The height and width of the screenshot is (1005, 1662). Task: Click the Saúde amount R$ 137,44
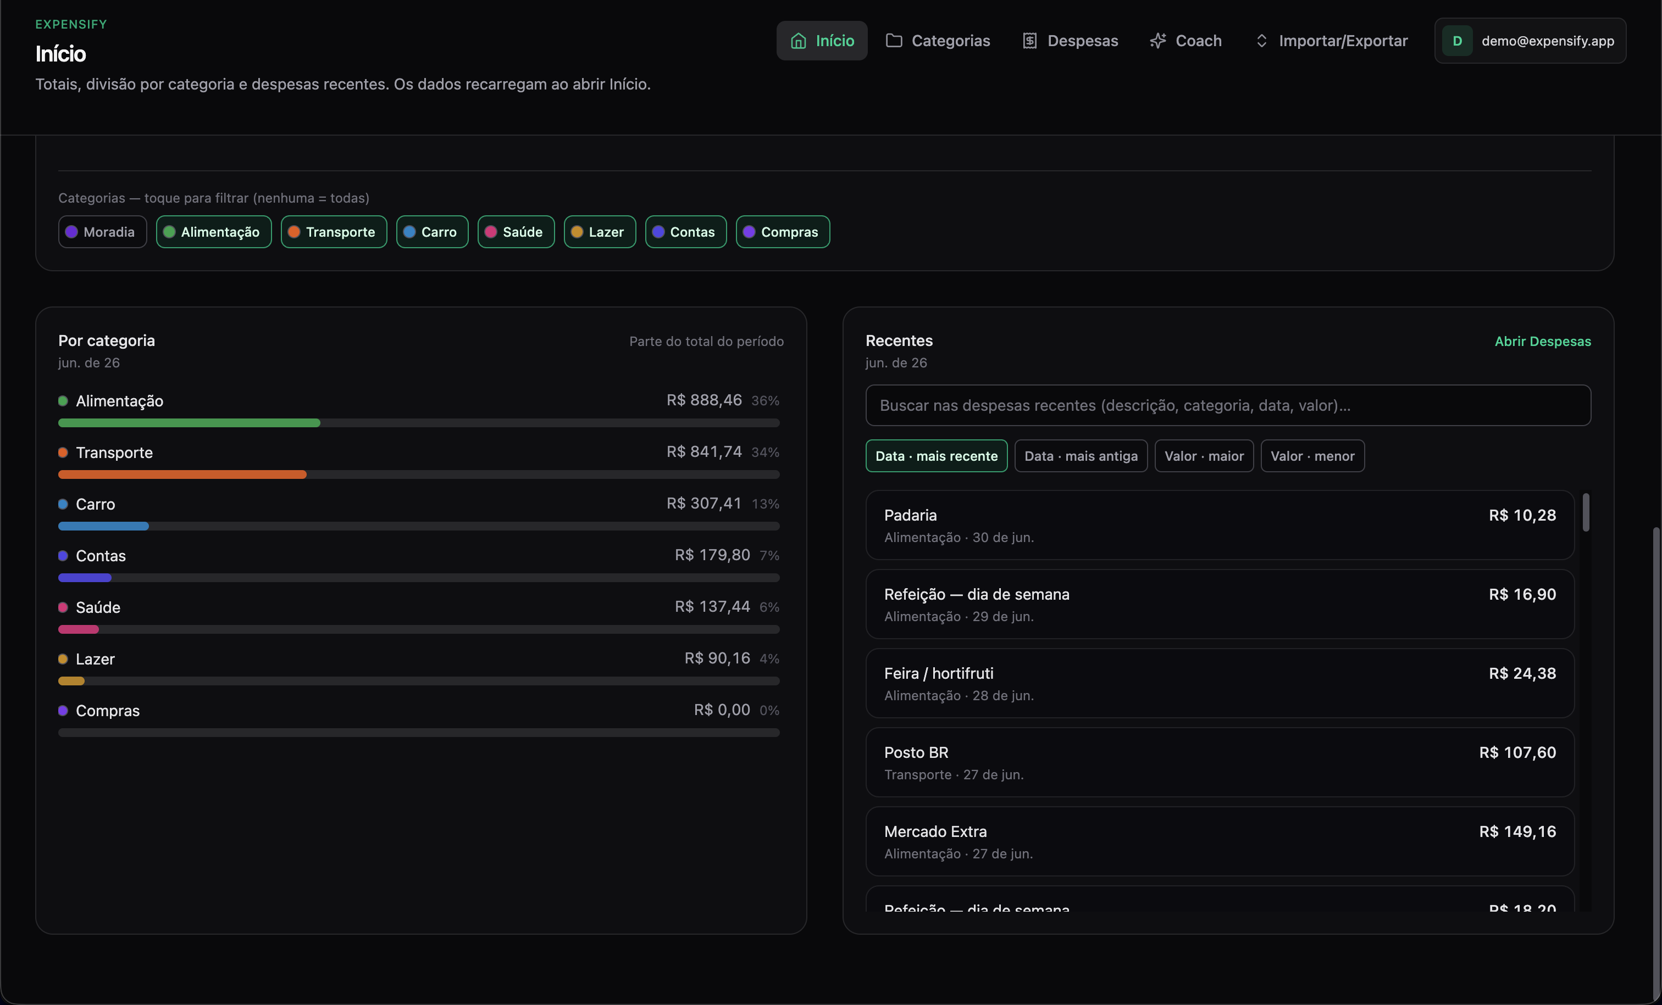712,607
